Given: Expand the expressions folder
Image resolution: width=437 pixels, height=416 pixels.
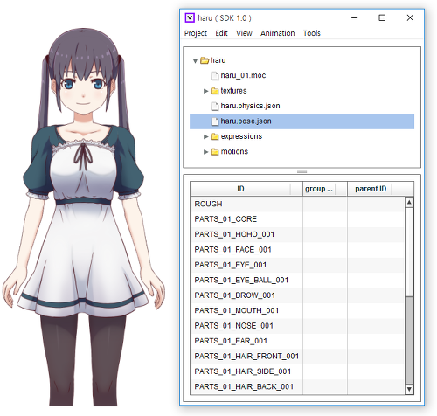Looking at the screenshot, I should coord(205,136).
